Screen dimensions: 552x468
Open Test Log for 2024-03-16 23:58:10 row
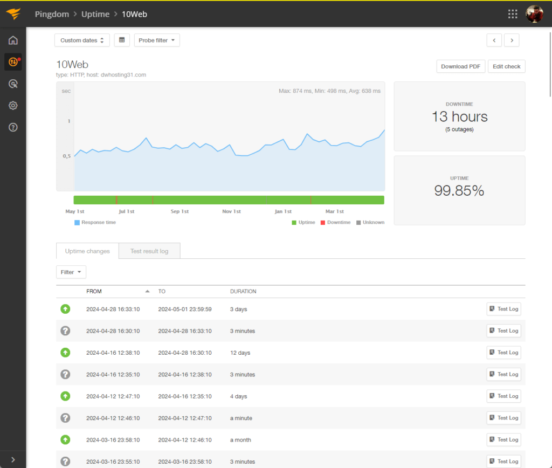504,439
